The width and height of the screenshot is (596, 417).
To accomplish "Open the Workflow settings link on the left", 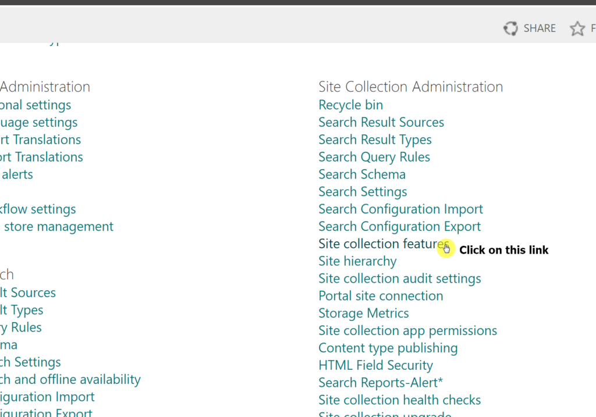I will point(38,209).
